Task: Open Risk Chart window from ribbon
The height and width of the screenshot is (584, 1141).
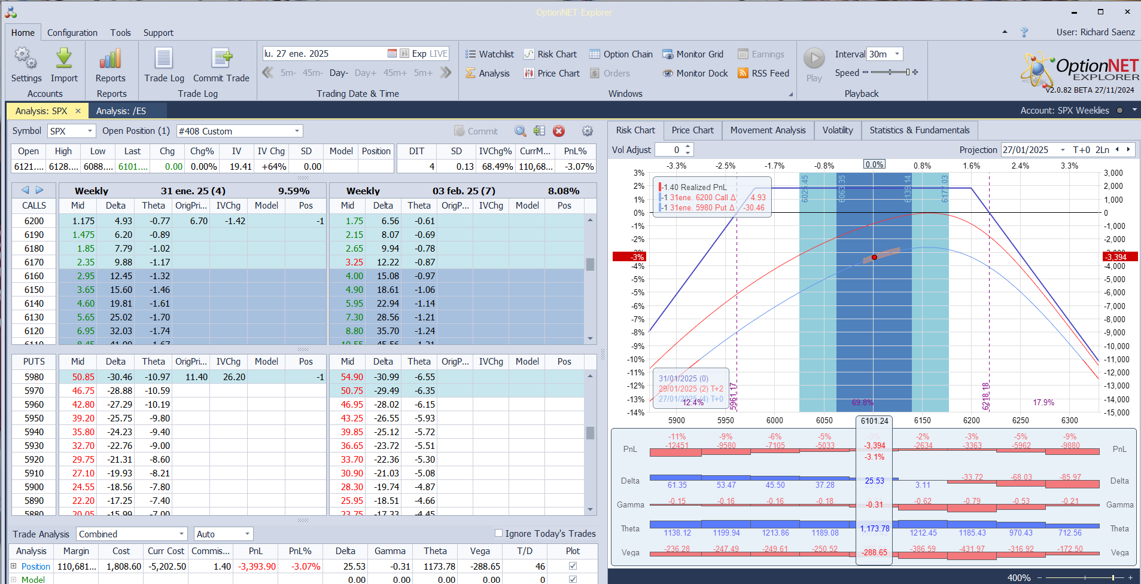Action: [x=550, y=54]
